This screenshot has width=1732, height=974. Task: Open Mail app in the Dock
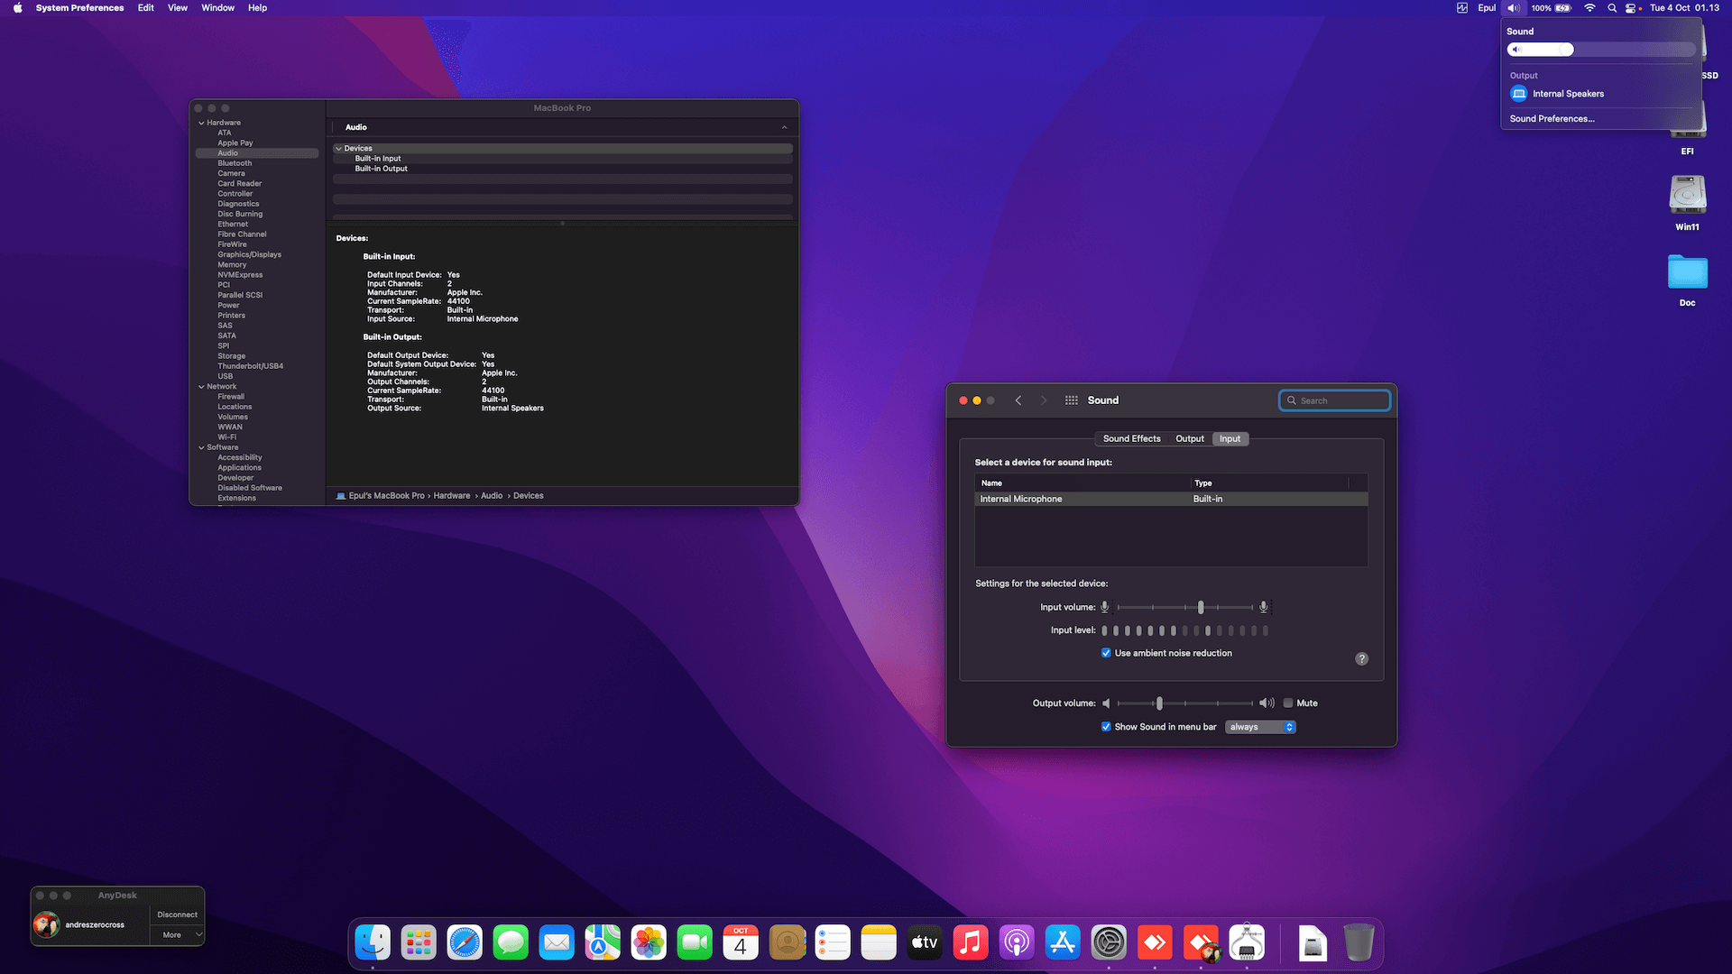[557, 942]
